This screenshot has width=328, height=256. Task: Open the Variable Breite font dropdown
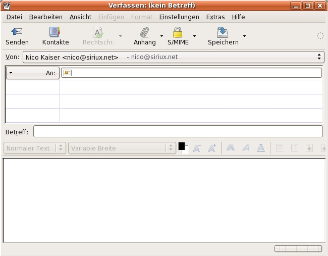coord(122,148)
